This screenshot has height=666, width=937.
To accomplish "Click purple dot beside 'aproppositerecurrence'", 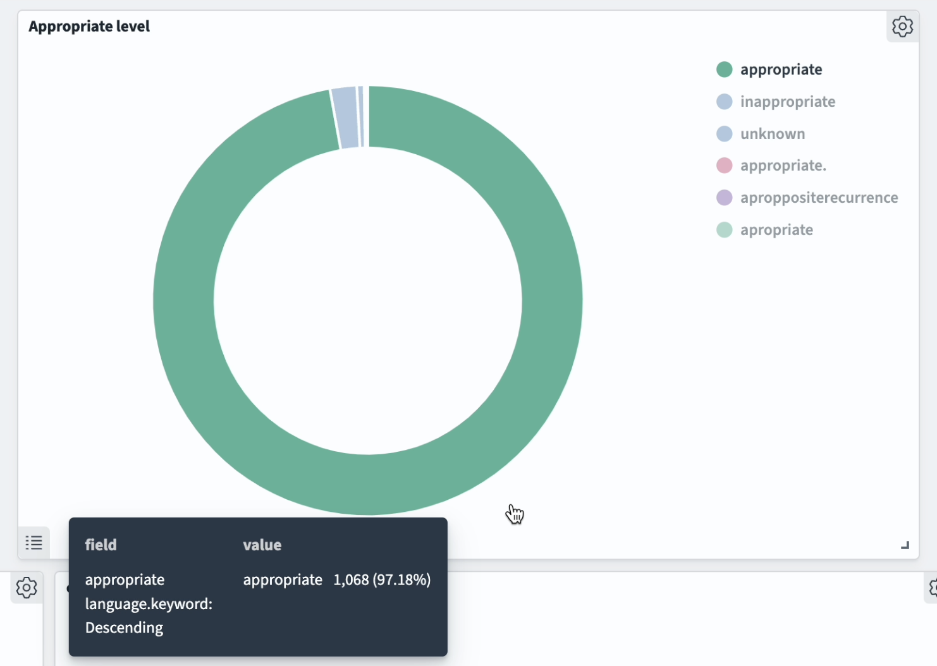I will coord(724,198).
